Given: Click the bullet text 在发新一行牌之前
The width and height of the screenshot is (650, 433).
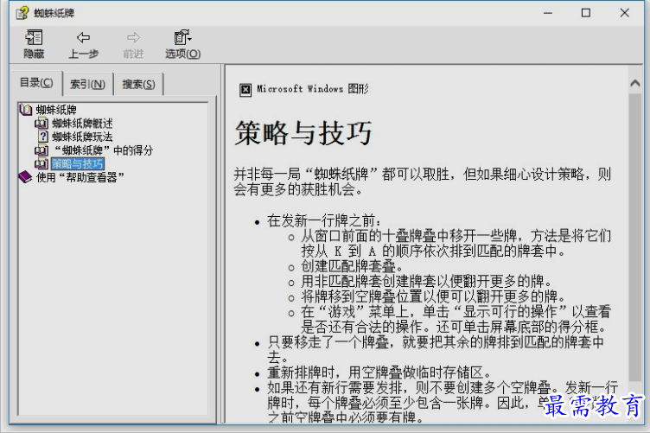Looking at the screenshot, I should click(324, 220).
